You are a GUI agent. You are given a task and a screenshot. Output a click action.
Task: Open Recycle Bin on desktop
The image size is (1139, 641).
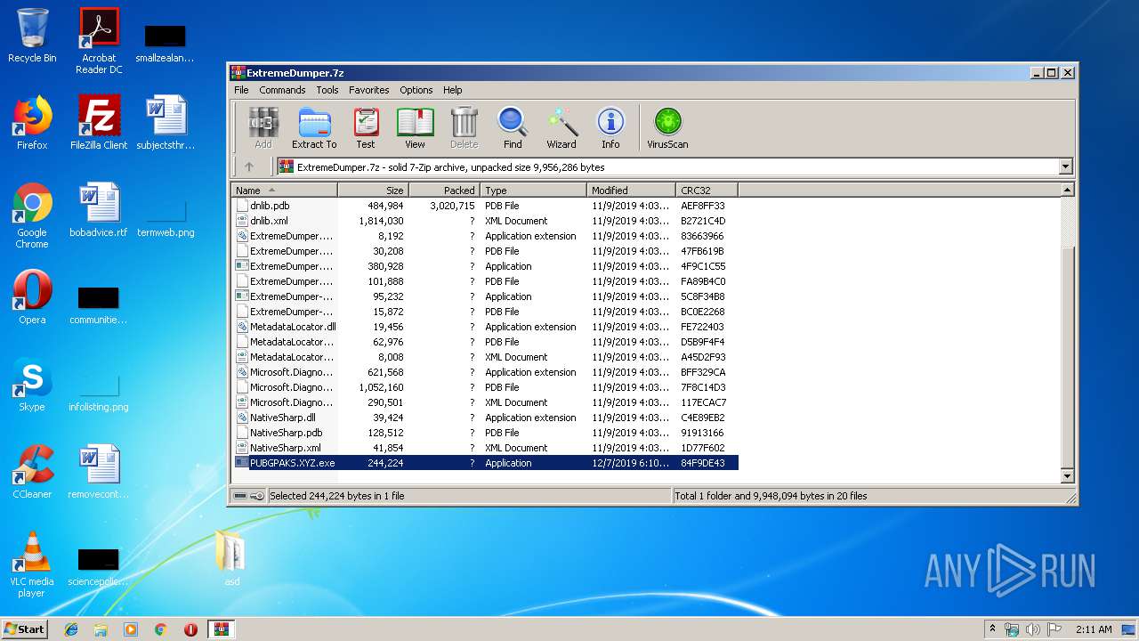(x=32, y=36)
